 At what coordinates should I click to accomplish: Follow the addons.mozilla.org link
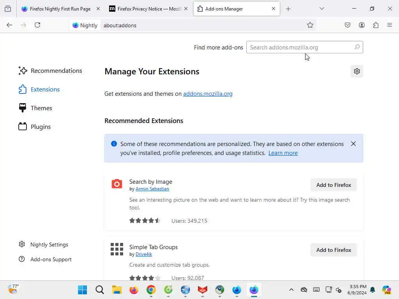(208, 94)
